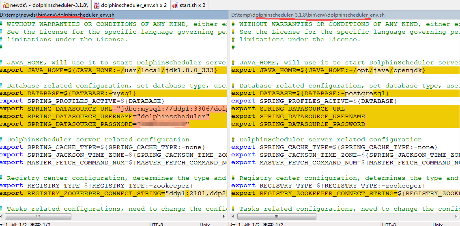Image resolution: width=460 pixels, height=226 pixels.
Task: Open the start.sh x 2 tab
Action: click(x=189, y=5)
